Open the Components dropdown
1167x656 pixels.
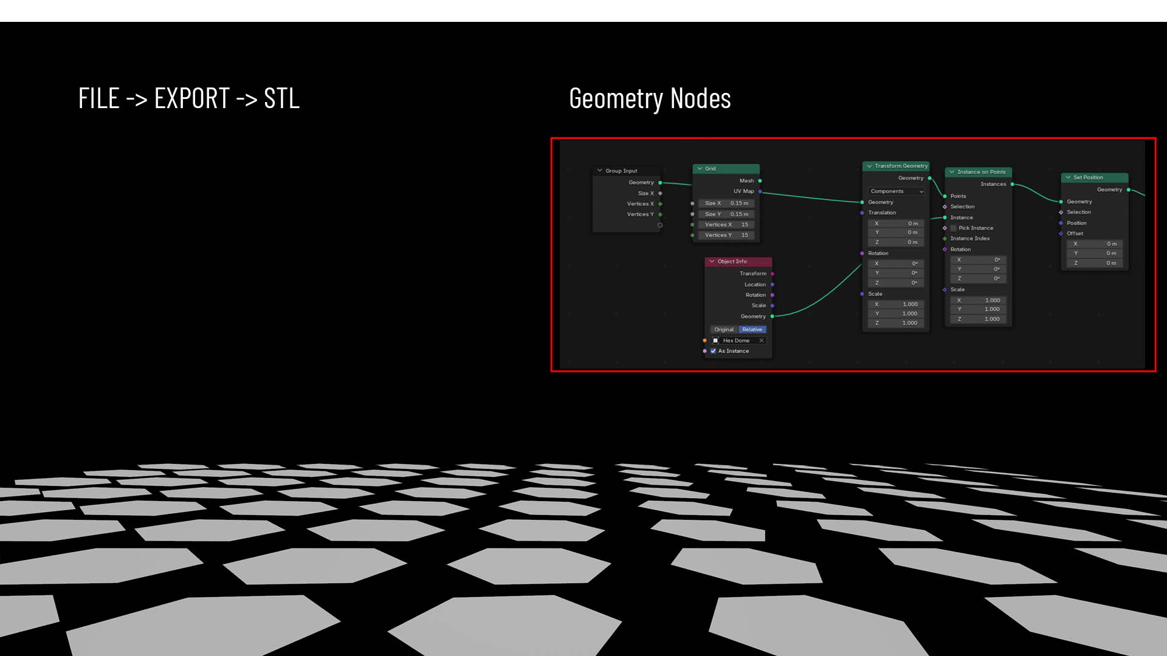896,191
